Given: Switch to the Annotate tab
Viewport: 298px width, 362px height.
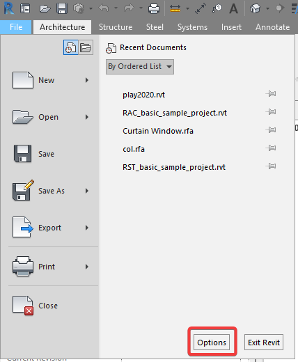Looking at the screenshot, I should (272, 27).
